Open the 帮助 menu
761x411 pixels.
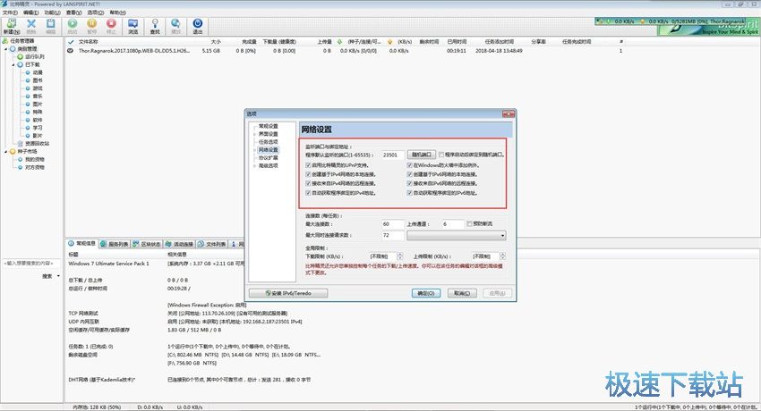[x=117, y=13]
